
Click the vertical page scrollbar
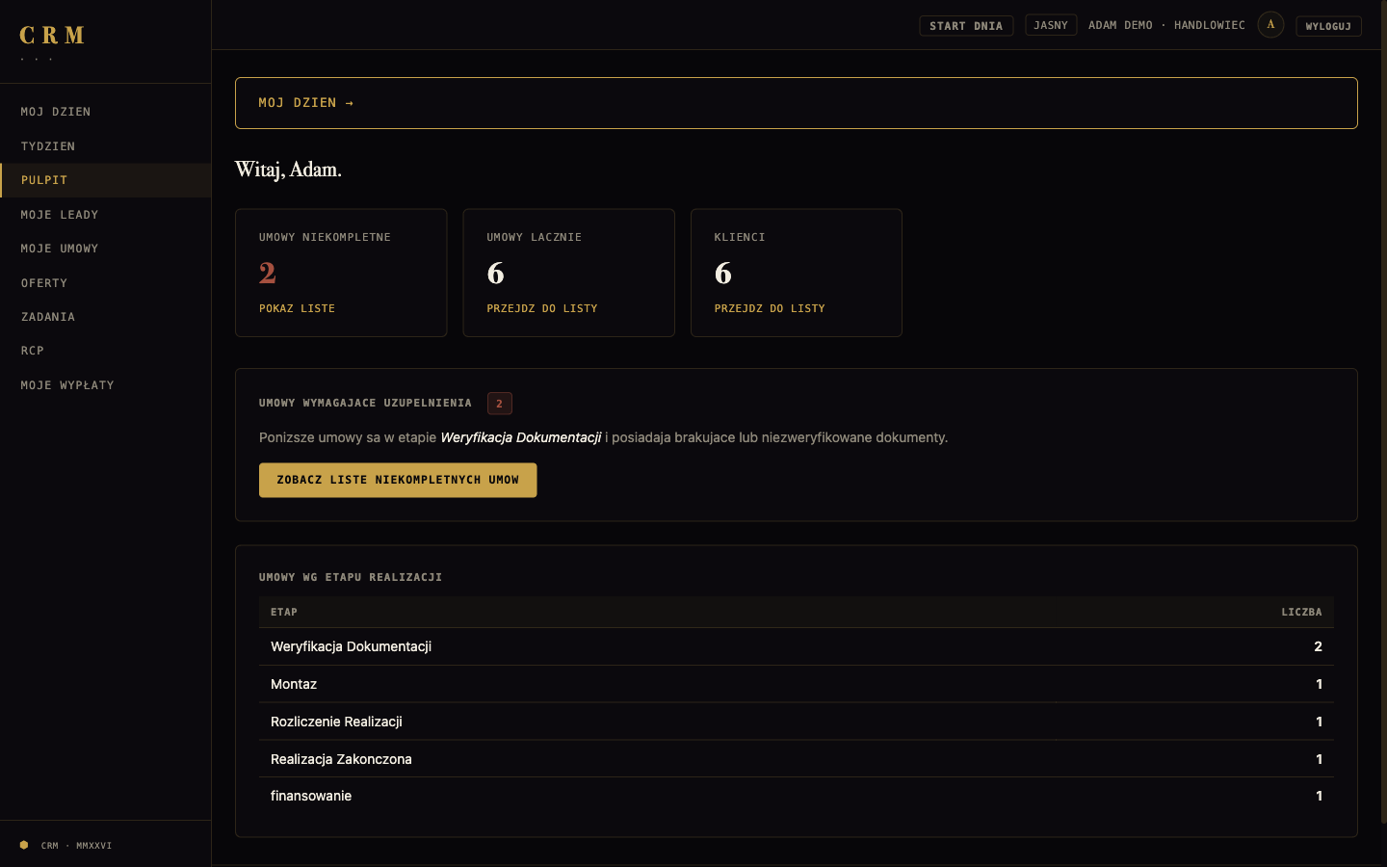[1383, 414]
